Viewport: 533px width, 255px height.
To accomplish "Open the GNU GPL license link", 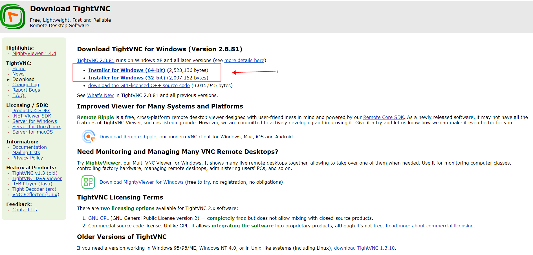I will coord(98,218).
